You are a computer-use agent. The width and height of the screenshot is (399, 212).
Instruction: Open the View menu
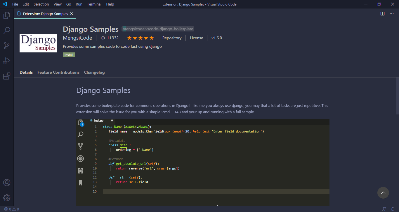[x=57, y=4]
